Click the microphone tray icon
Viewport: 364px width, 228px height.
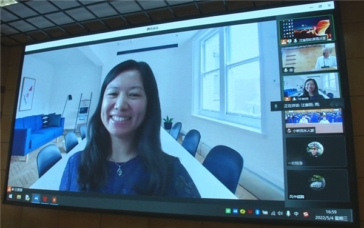[x=288, y=213]
